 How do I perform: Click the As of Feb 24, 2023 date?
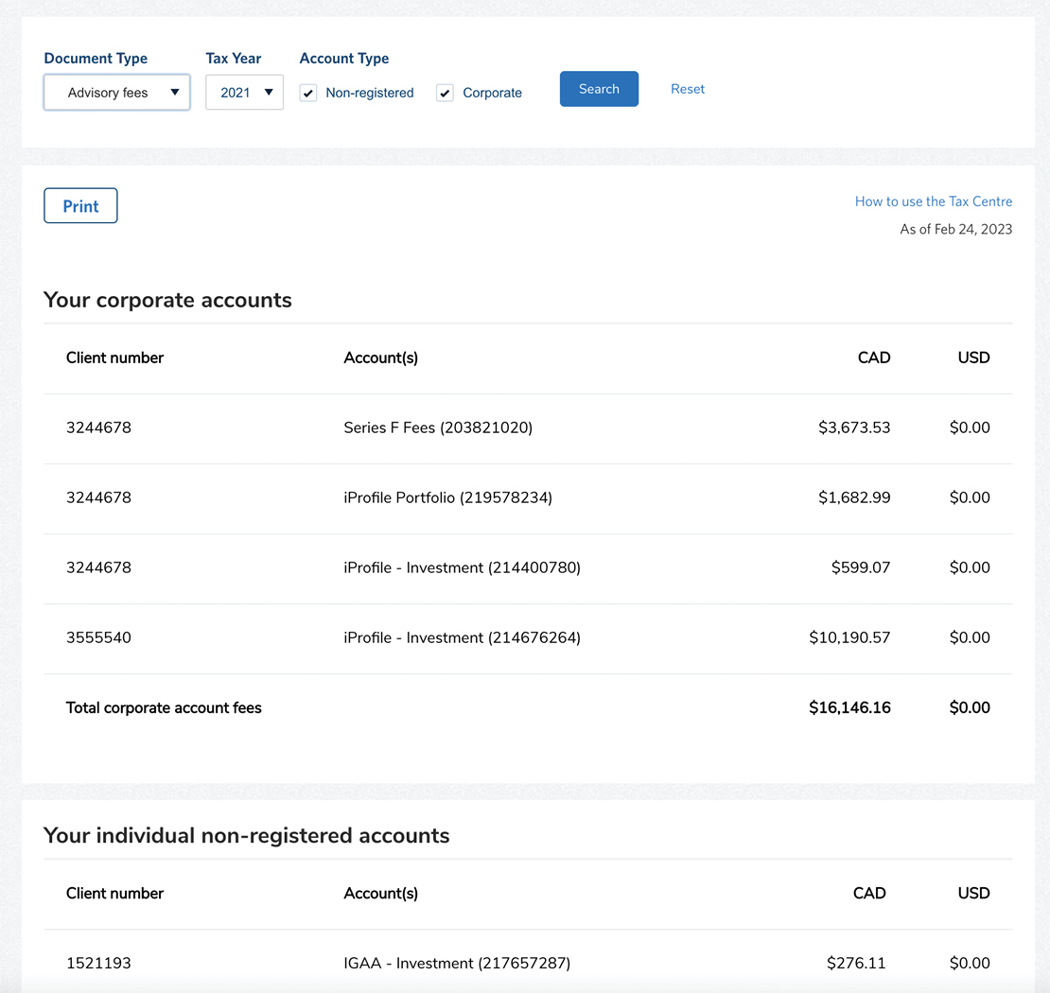pos(955,230)
